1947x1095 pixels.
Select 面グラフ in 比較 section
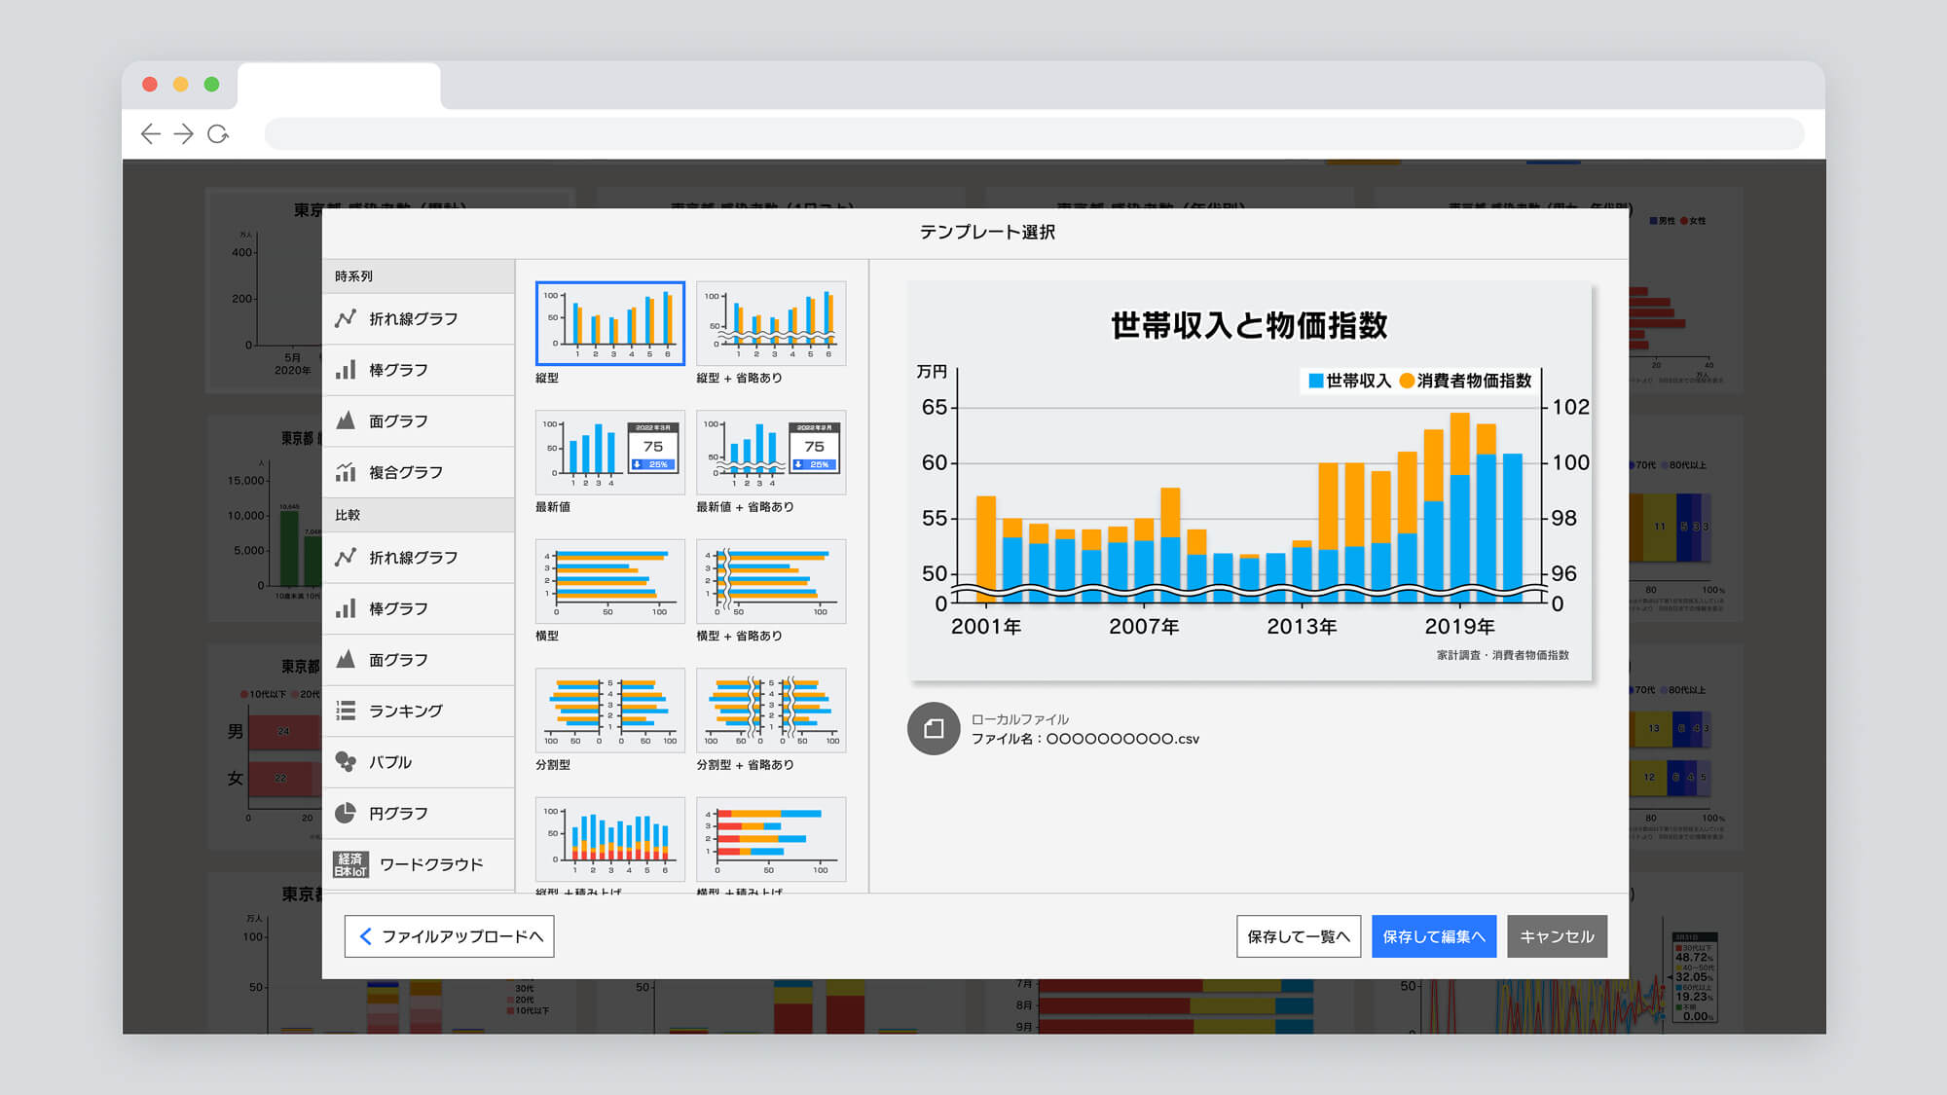click(x=419, y=660)
